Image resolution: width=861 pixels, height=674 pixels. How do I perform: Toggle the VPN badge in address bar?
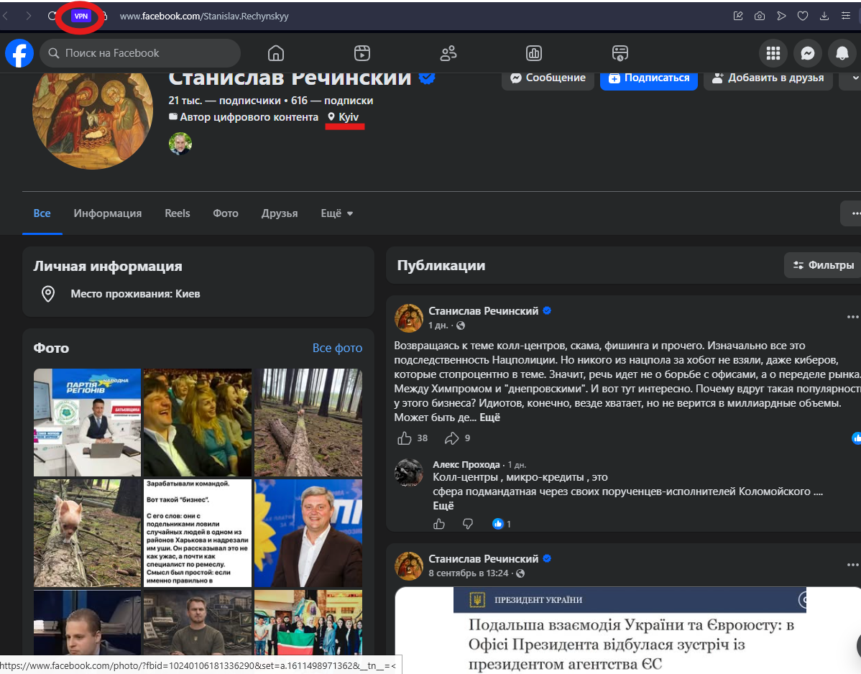[80, 17]
